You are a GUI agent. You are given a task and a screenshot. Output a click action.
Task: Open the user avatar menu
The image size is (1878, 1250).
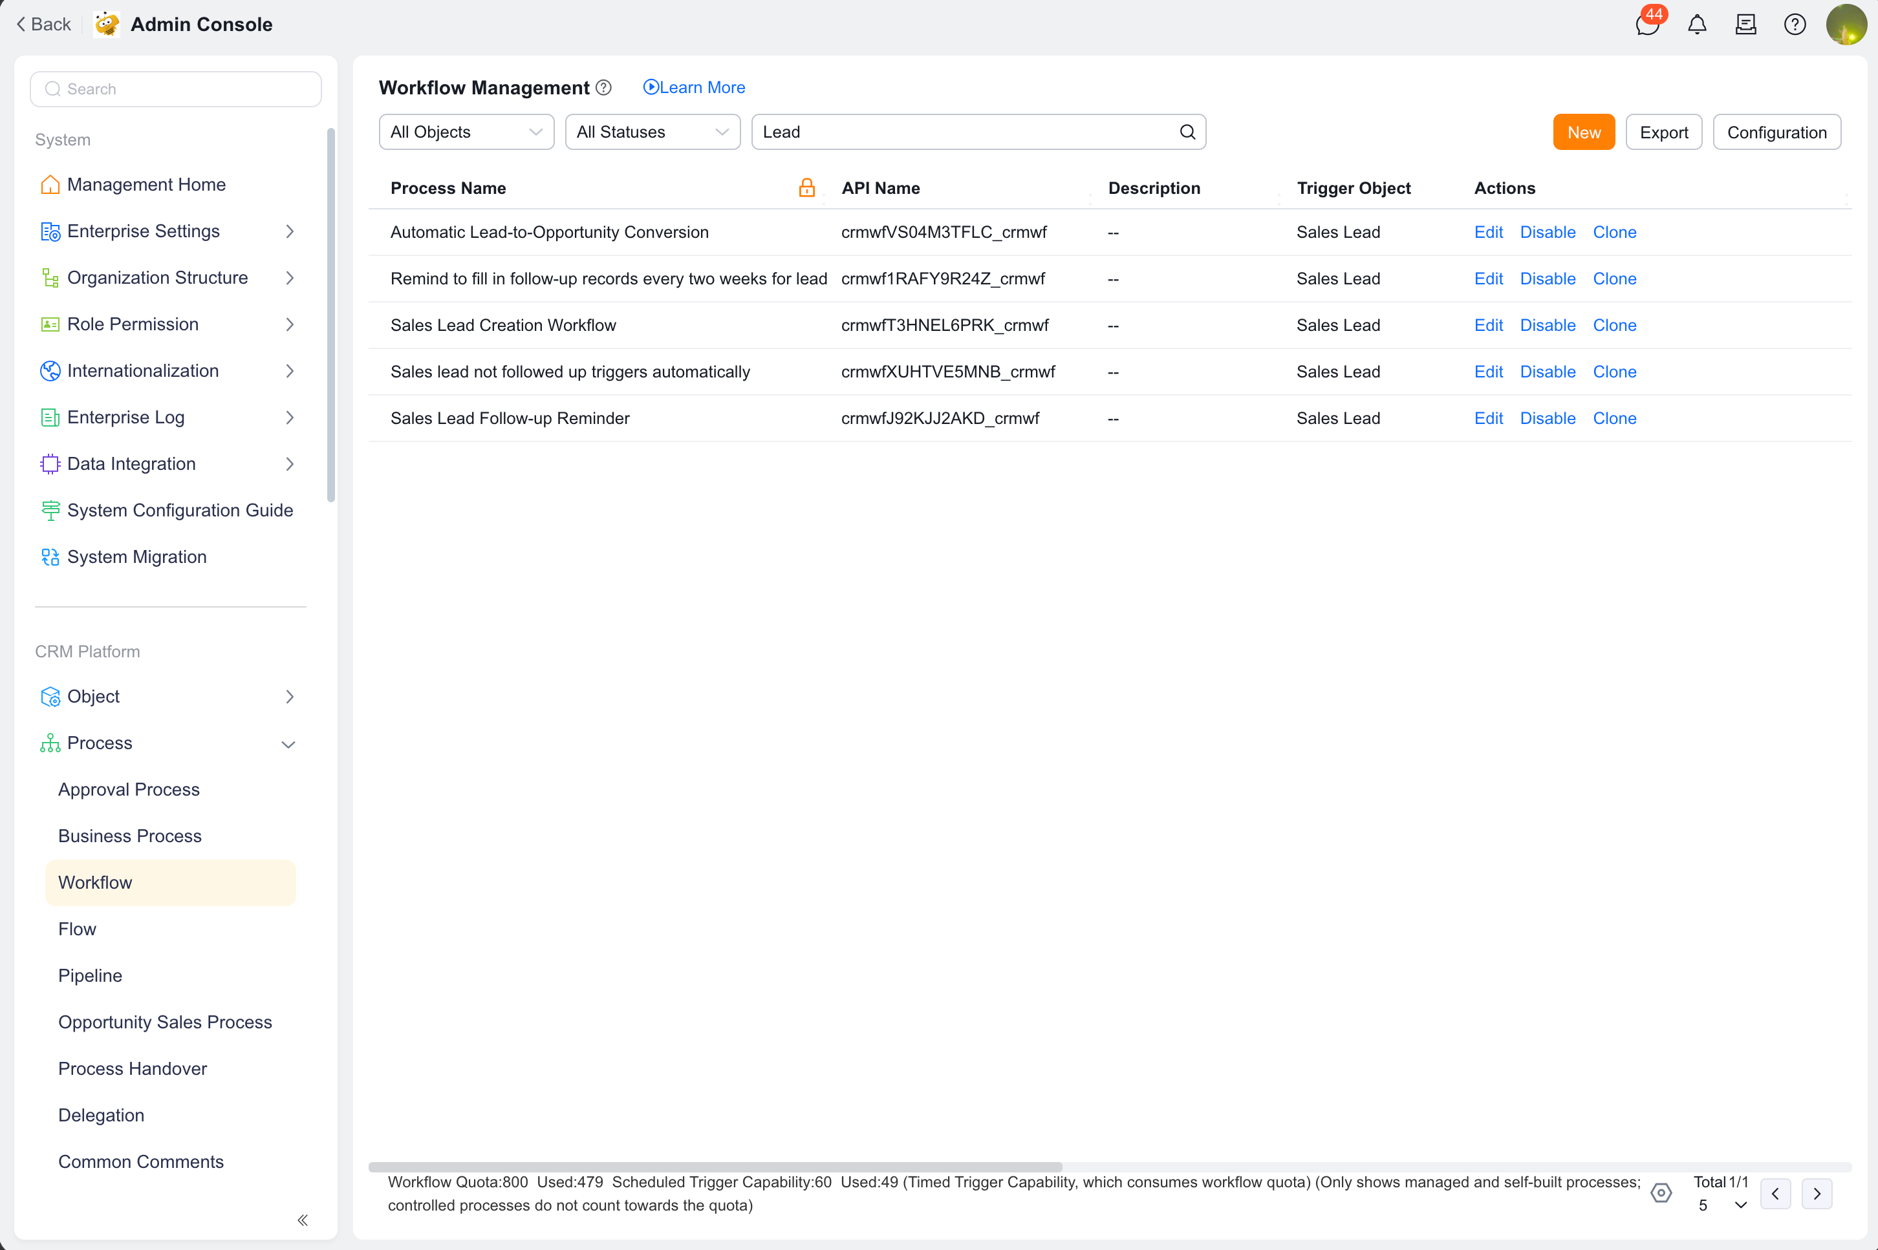[x=1846, y=25]
